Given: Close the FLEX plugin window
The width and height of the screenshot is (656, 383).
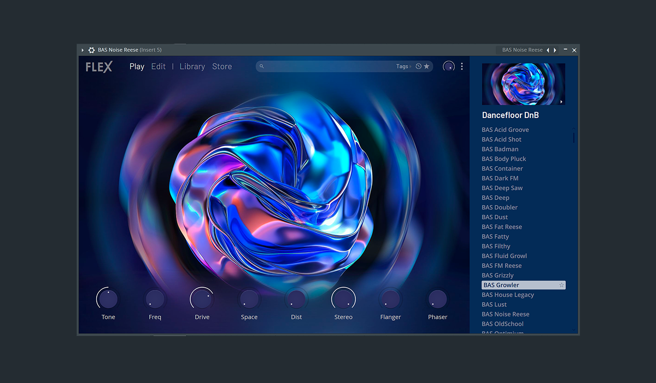Looking at the screenshot, I should [574, 50].
